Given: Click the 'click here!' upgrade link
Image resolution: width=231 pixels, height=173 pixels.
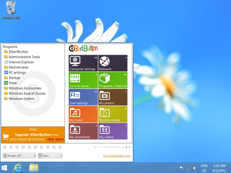Looking at the screenshot, I should pyautogui.click(x=55, y=139).
